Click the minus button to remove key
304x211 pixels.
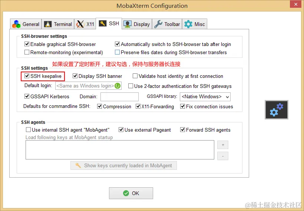coord(223,156)
